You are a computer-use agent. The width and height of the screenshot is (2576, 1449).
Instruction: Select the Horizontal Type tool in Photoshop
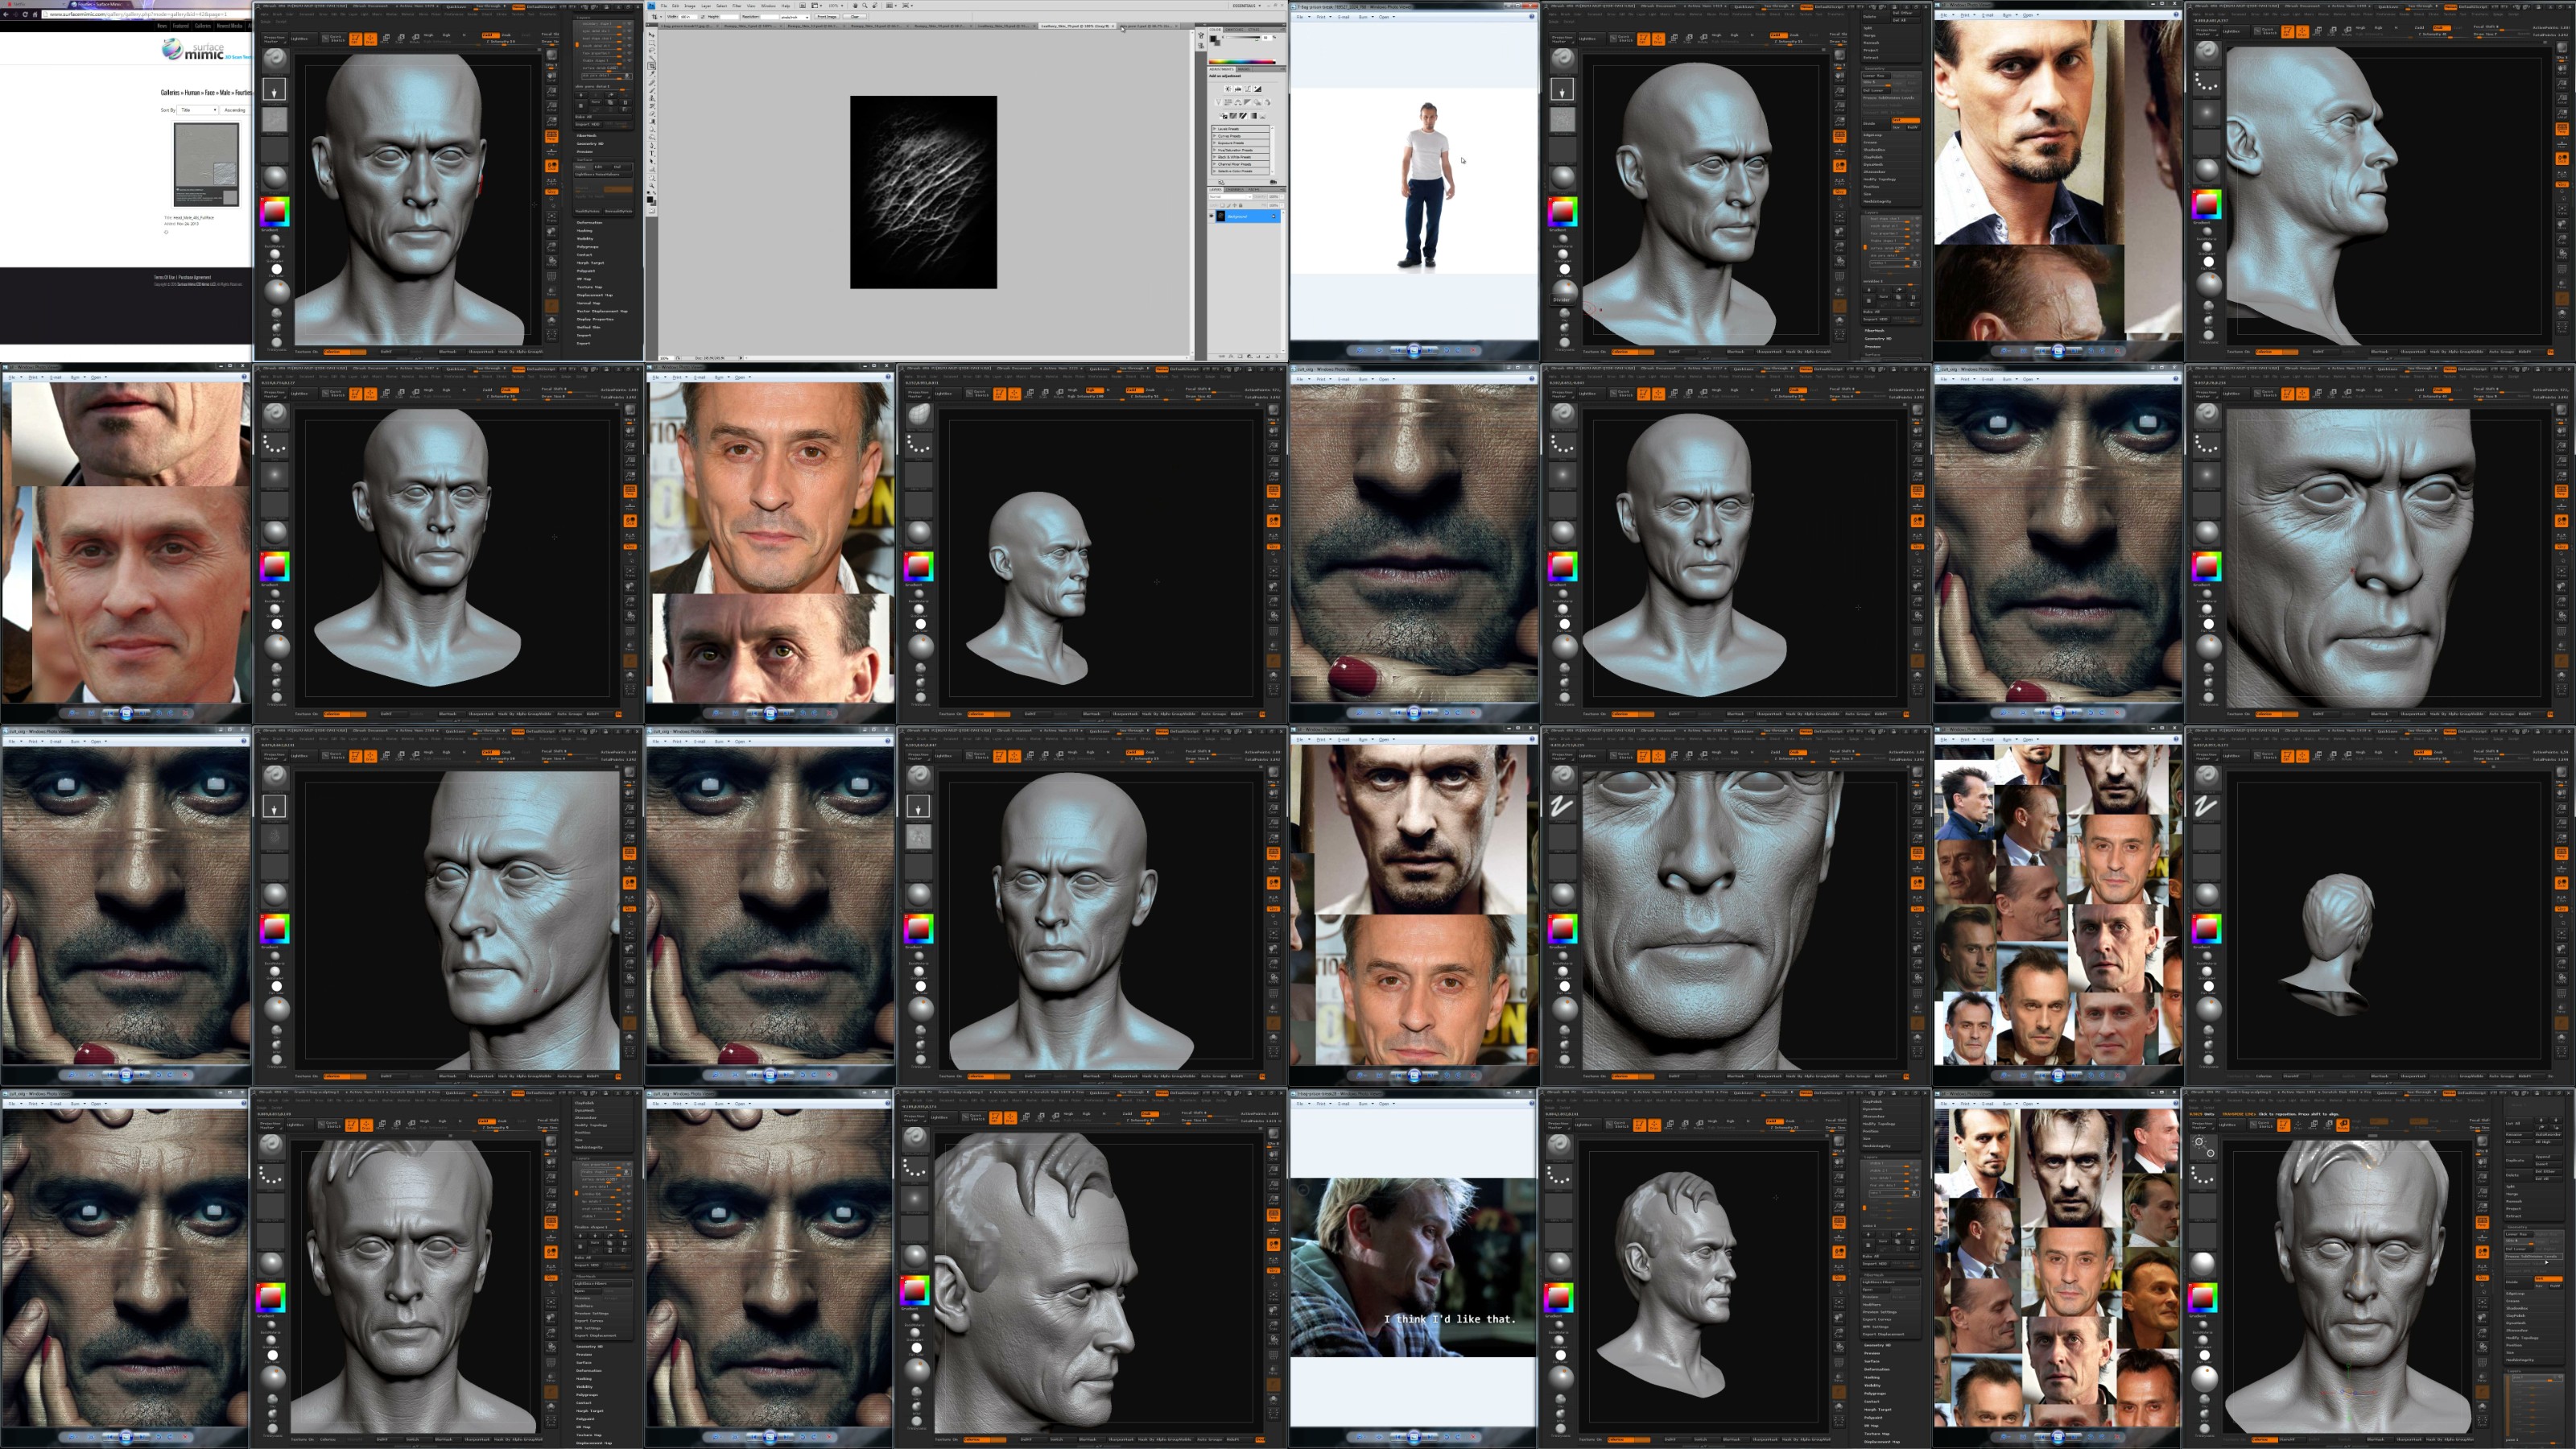(x=652, y=153)
